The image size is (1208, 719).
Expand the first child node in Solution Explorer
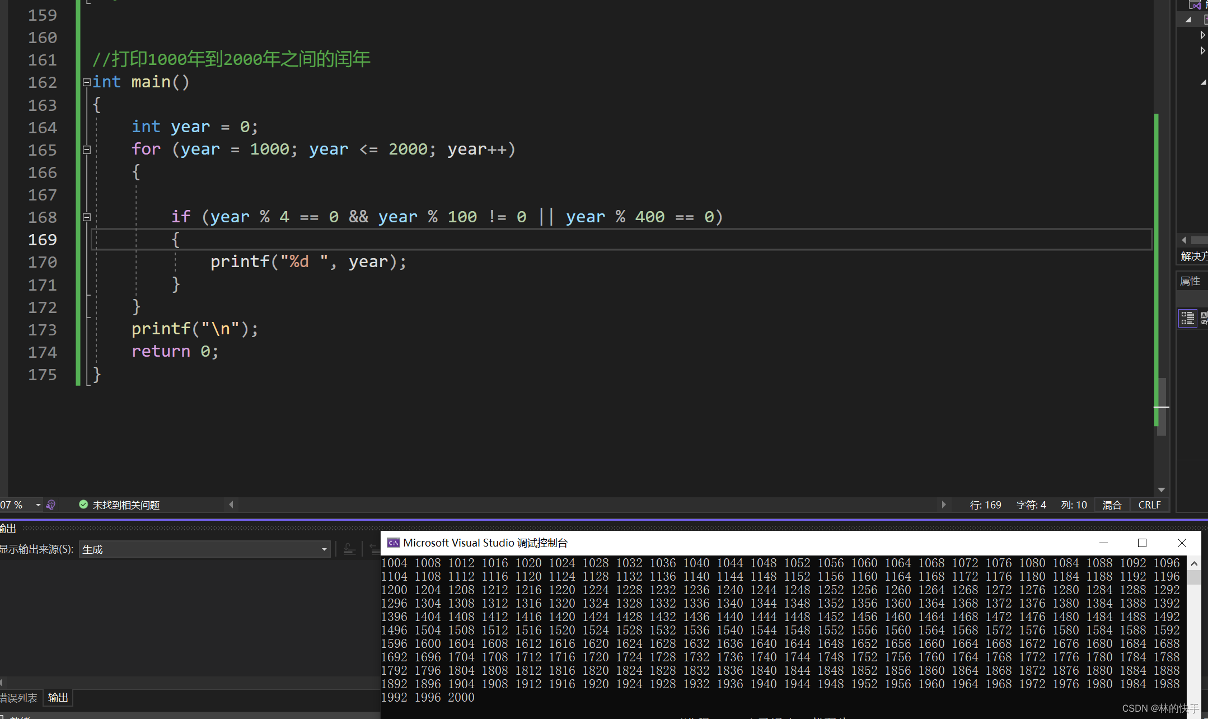(1202, 35)
